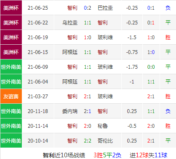
Task: Click the 0:2 score for 智利 vs 巴拉圭
Action: (x=87, y=8)
